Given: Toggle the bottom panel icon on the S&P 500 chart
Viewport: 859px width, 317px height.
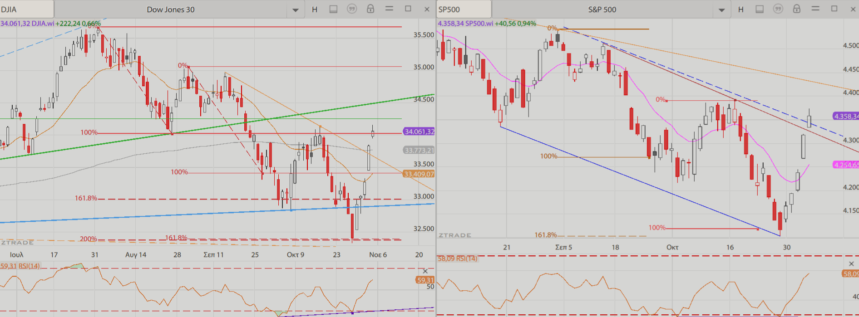Looking at the screenshot, I should (760, 9).
